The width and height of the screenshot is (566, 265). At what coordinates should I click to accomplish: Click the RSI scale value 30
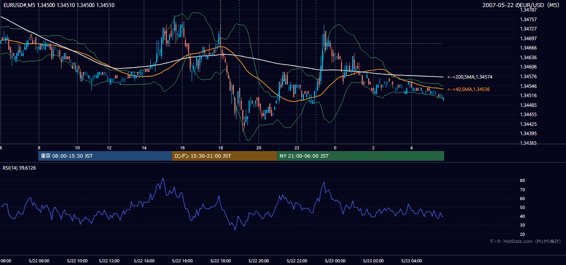coord(523,225)
